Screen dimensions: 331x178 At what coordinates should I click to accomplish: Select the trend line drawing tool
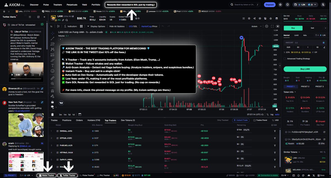tap(53, 39)
